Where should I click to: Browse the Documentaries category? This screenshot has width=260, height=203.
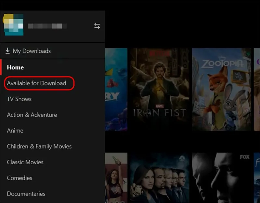(x=26, y=194)
